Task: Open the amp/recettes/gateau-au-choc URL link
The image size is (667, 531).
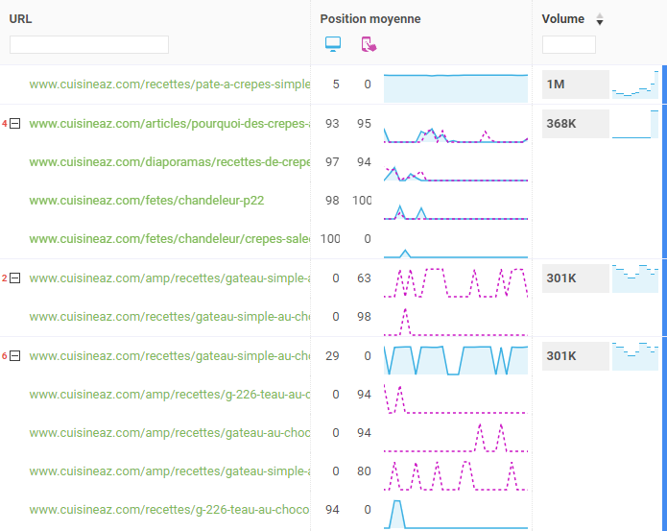Action: coord(170,433)
